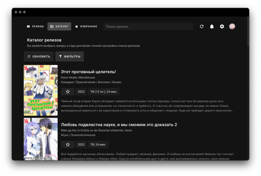Click the red window close dot
This screenshot has height=176, width=261.
click(x=16, y=12)
